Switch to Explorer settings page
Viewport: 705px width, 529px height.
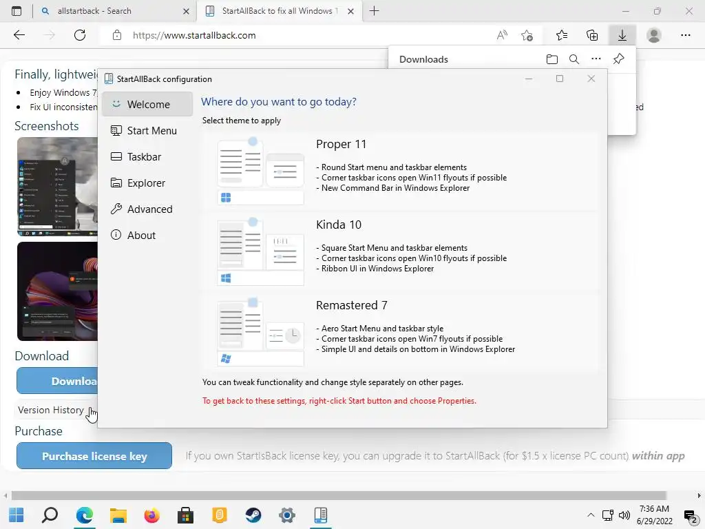pos(147,183)
